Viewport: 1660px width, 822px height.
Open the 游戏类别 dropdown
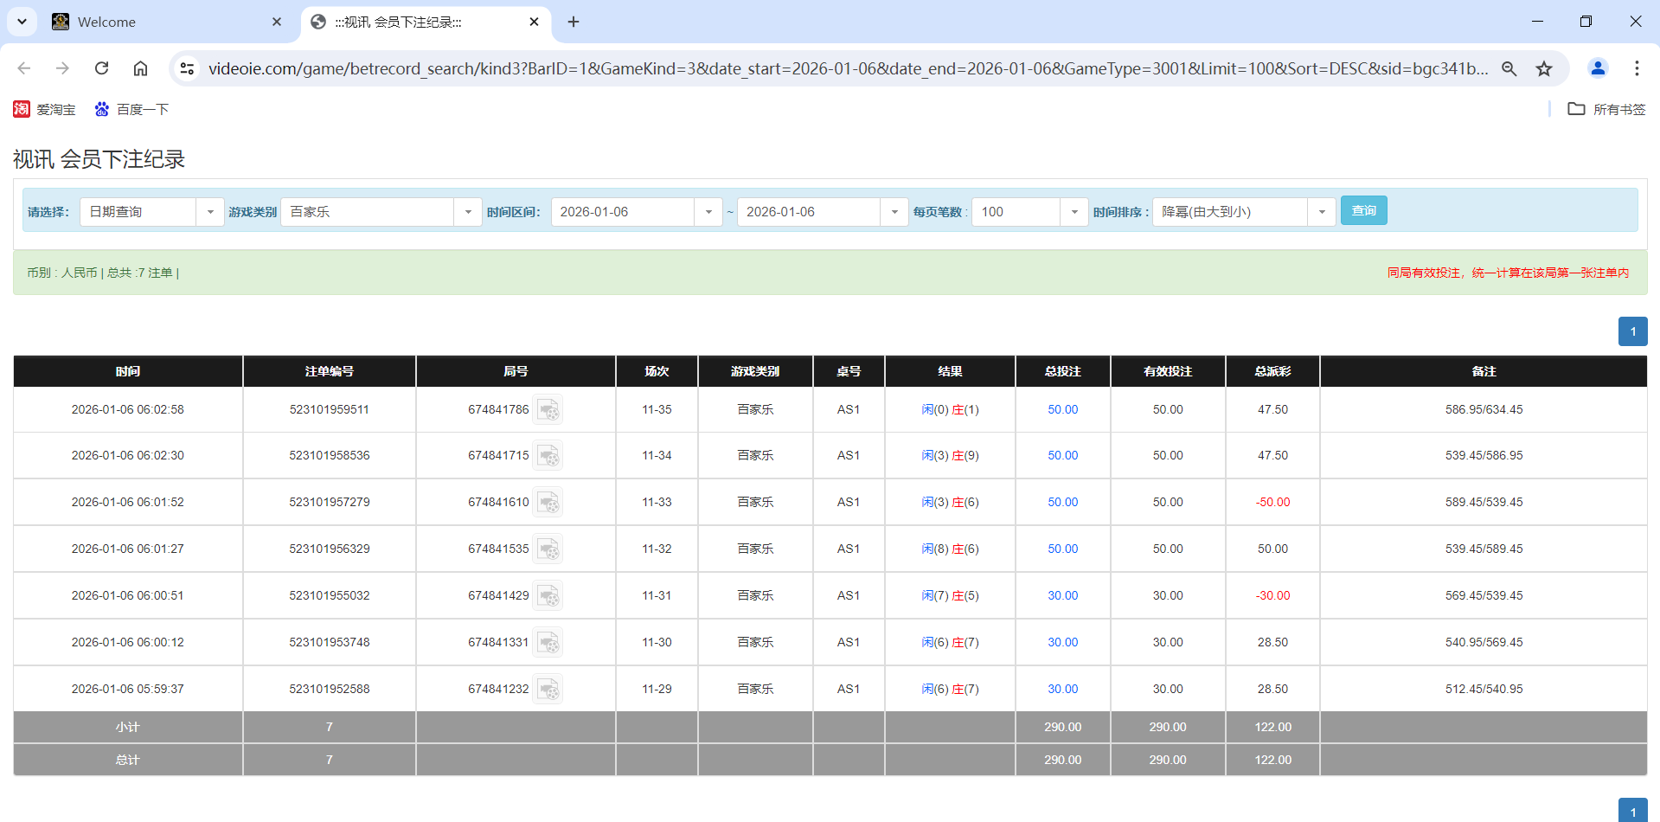click(x=468, y=211)
